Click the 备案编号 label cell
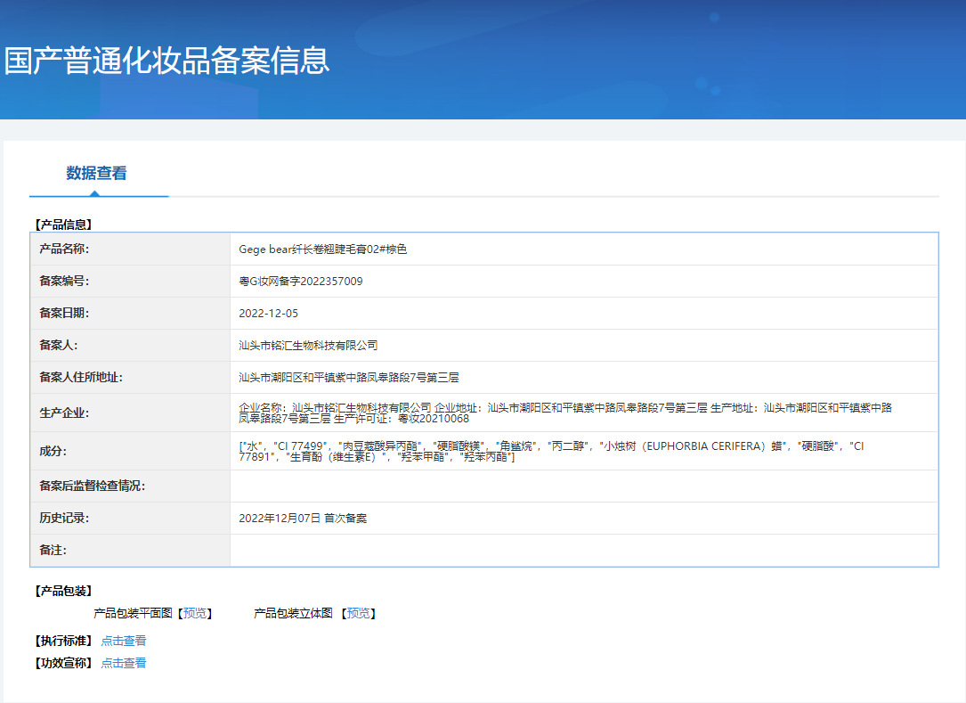This screenshot has width=966, height=703. click(131, 282)
